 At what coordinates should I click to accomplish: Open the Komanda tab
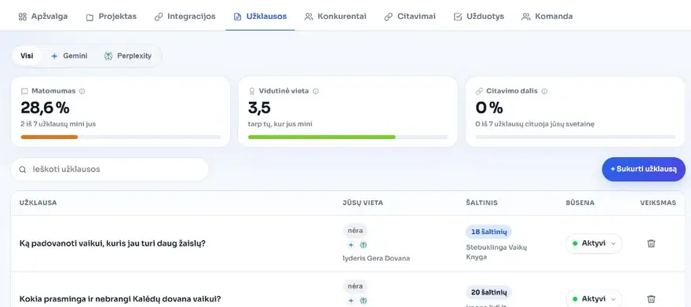pos(547,16)
